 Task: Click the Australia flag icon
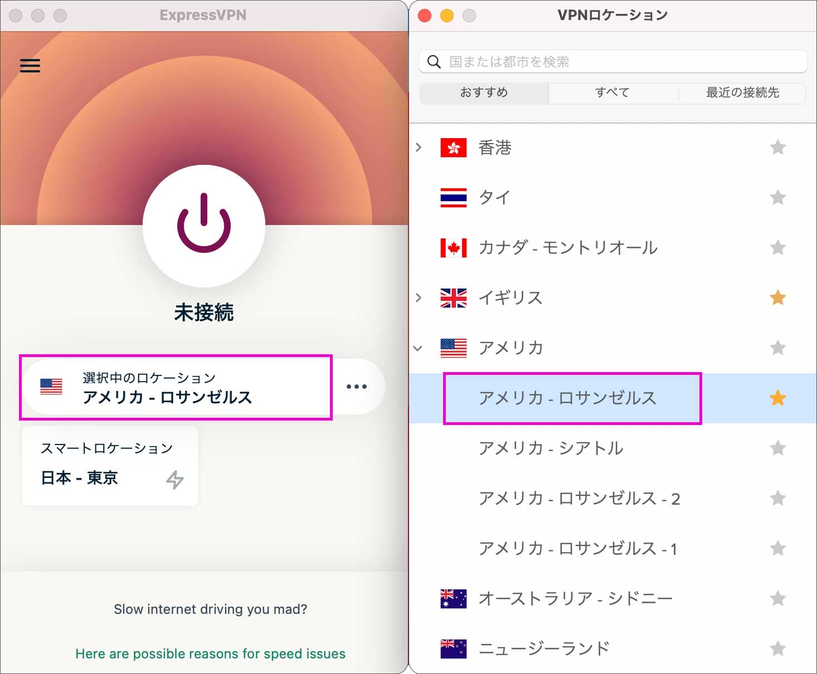coord(454,599)
